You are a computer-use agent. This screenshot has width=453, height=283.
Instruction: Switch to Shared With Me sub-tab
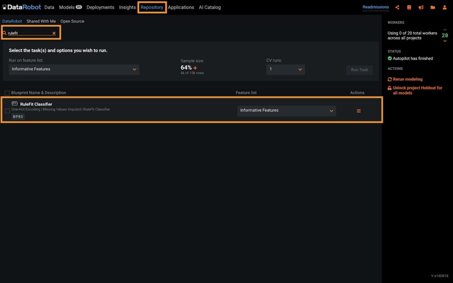41,21
